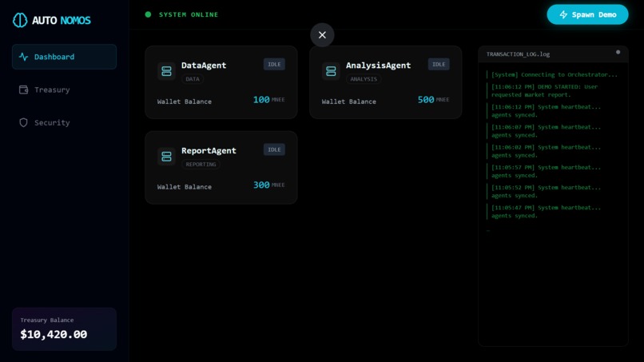Screen dimensions: 644x362
Task: Click the IDLE badge on AnalysisAgent
Action: coord(439,64)
